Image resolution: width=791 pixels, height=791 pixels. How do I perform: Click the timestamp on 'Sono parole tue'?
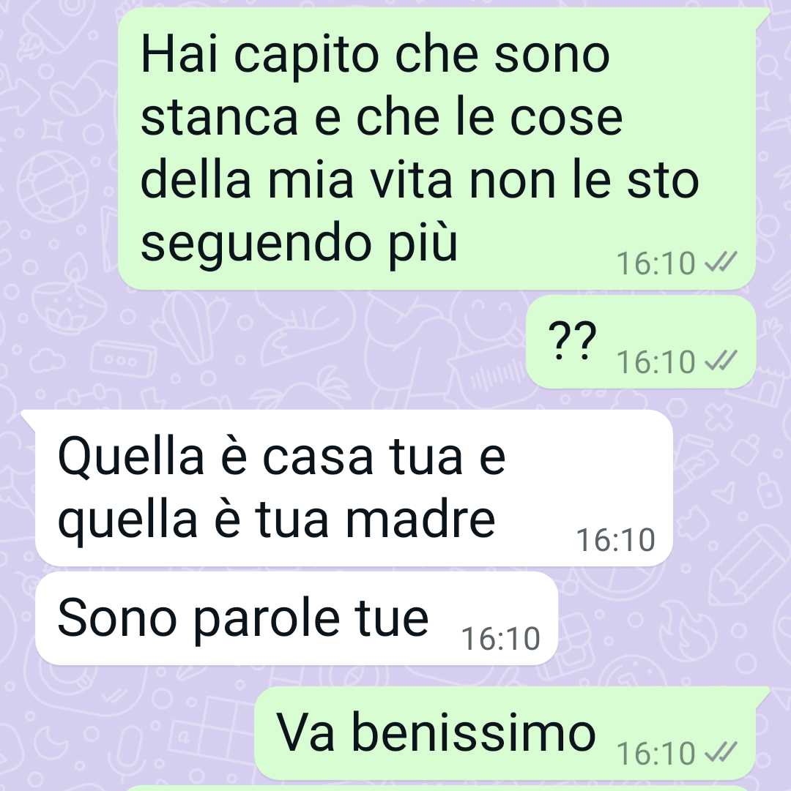pyautogui.click(x=501, y=639)
